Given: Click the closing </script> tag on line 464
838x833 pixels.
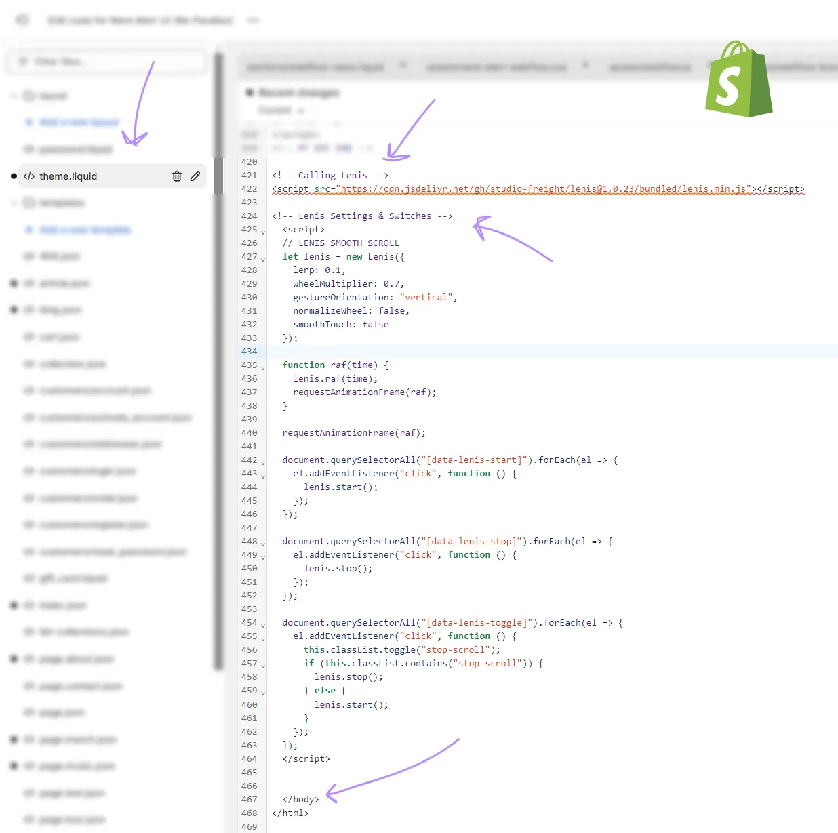Looking at the screenshot, I should pyautogui.click(x=306, y=759).
